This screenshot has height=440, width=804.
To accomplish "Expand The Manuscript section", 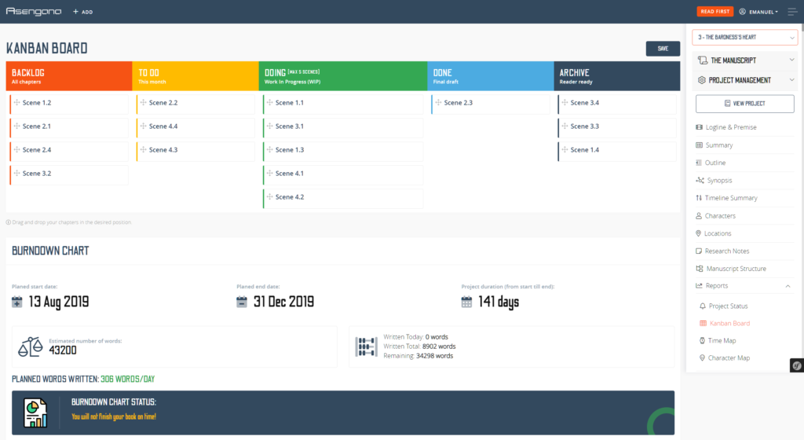I will tap(744, 60).
